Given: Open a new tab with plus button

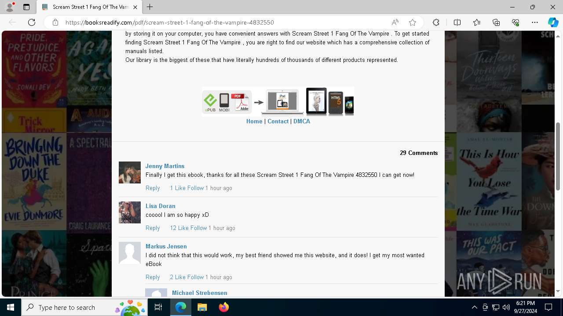Looking at the screenshot, I should (x=150, y=7).
